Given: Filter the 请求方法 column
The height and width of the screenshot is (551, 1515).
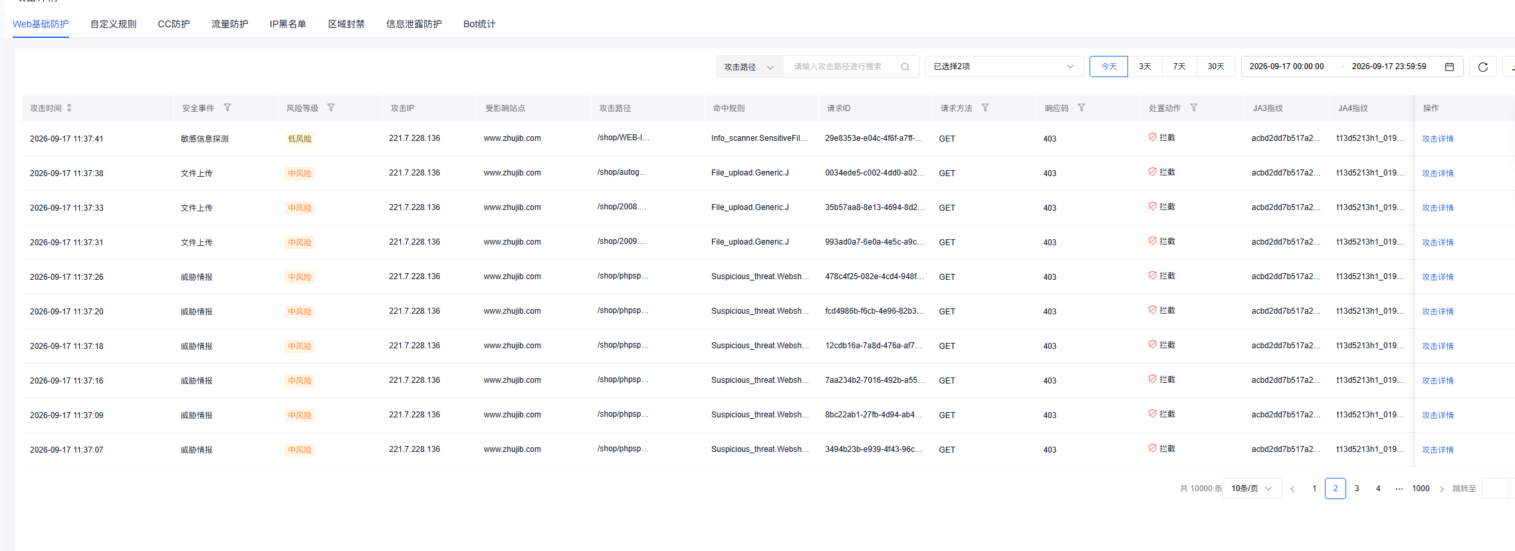Looking at the screenshot, I should [x=985, y=108].
